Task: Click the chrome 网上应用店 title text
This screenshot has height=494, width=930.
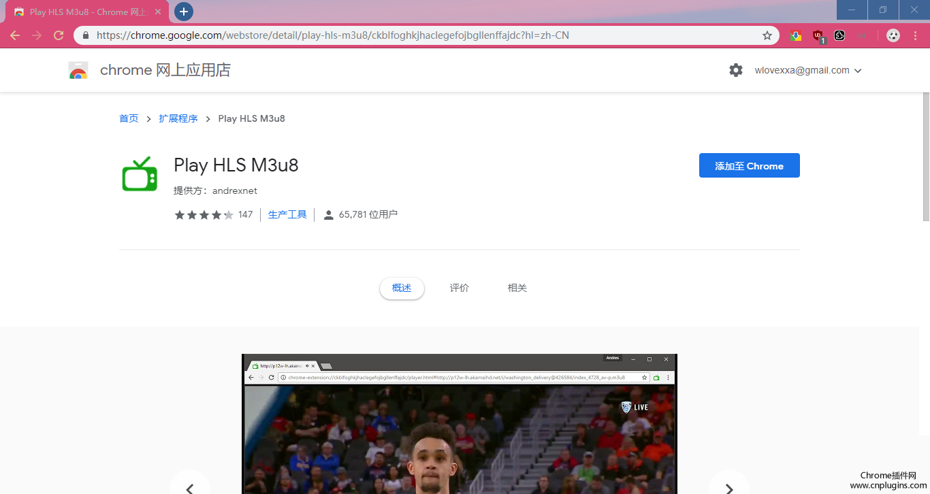Action: click(165, 70)
